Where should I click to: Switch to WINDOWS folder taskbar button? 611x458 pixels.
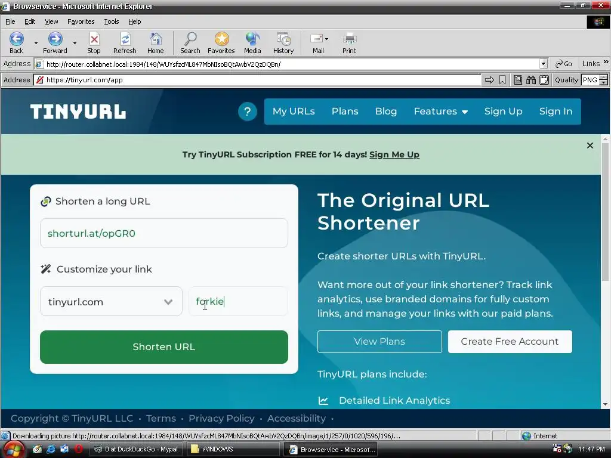pyautogui.click(x=233, y=450)
